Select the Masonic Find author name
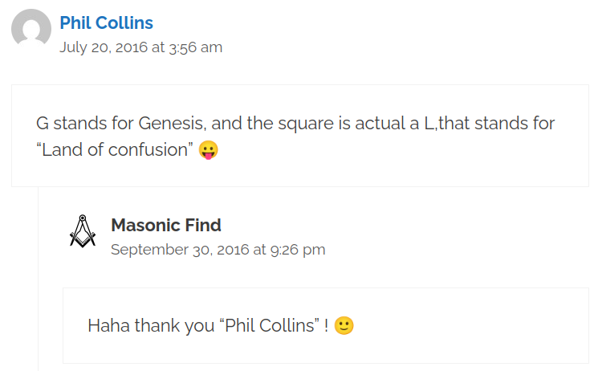This screenshot has width=598, height=371. [x=166, y=225]
